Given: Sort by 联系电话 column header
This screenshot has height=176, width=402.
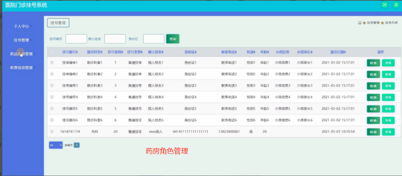Looking at the screenshot, I should (x=229, y=52).
